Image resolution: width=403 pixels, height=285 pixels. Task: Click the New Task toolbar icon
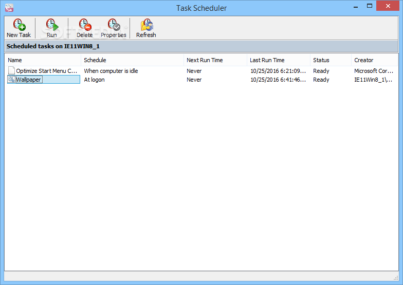(x=19, y=28)
